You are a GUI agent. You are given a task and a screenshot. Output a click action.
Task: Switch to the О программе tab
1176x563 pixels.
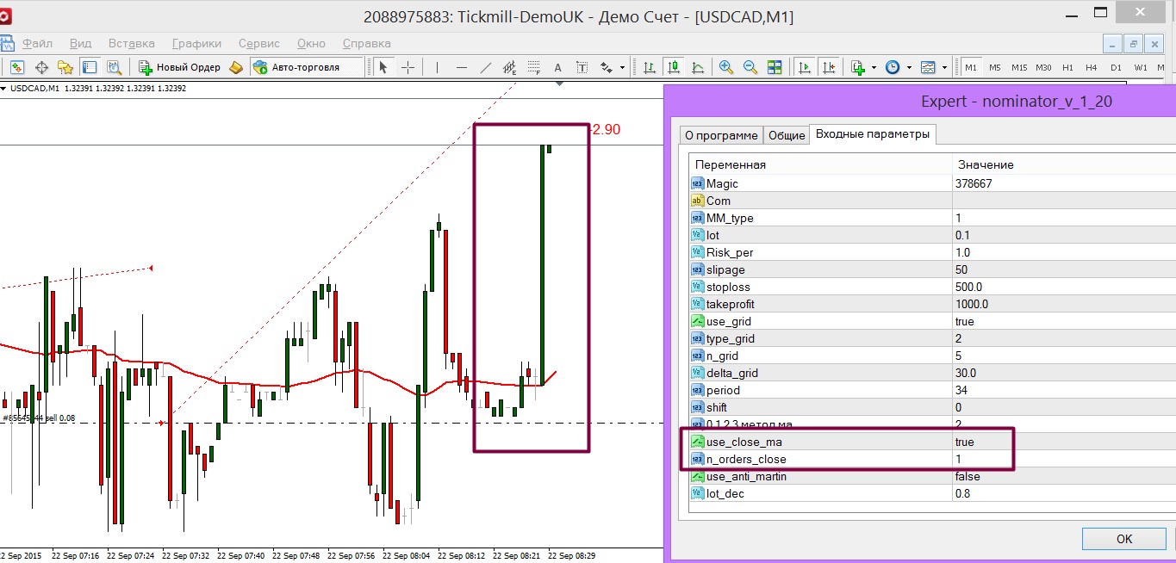pos(721,135)
